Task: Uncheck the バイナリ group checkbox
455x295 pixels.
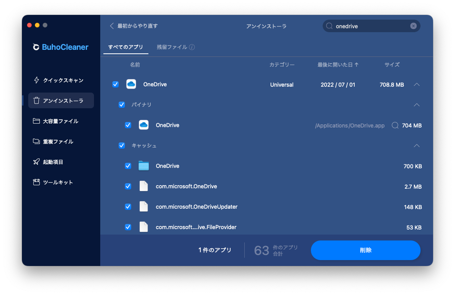Action: [x=122, y=105]
